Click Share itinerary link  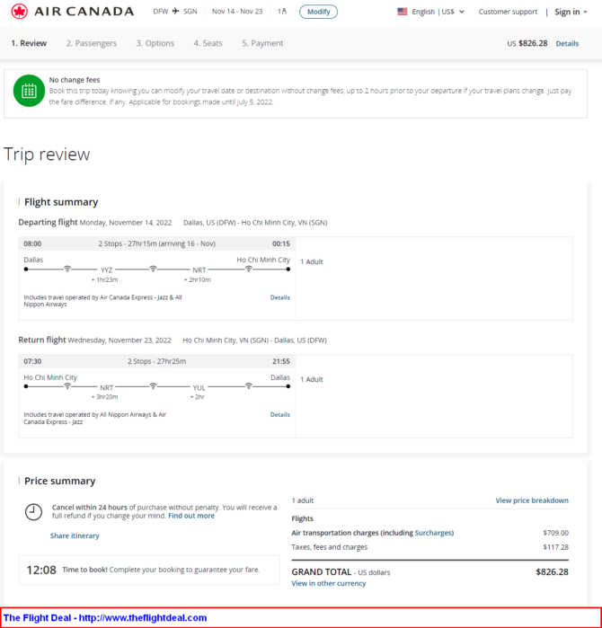pyautogui.click(x=75, y=535)
